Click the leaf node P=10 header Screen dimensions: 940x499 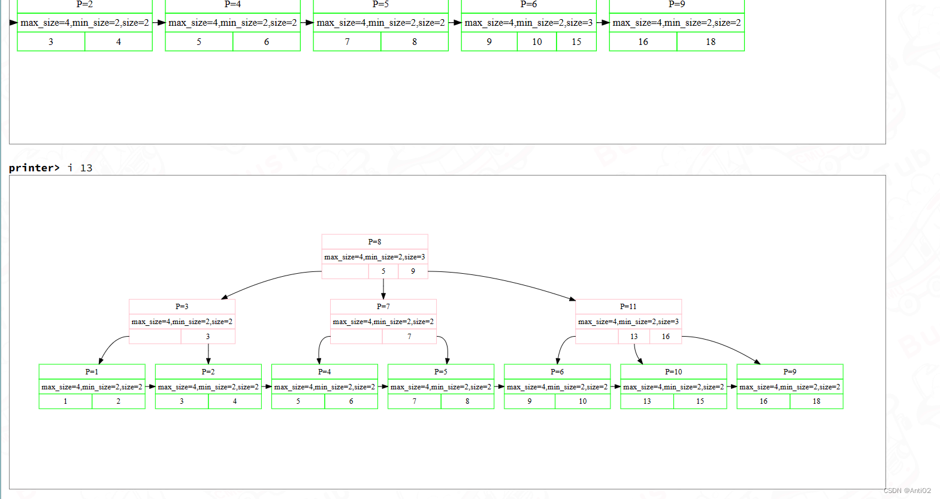[x=673, y=372]
